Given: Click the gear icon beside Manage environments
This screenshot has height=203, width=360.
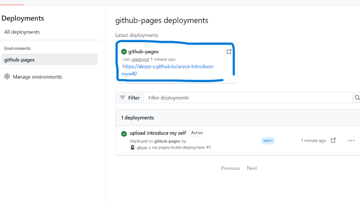Looking at the screenshot, I should tap(7, 76).
